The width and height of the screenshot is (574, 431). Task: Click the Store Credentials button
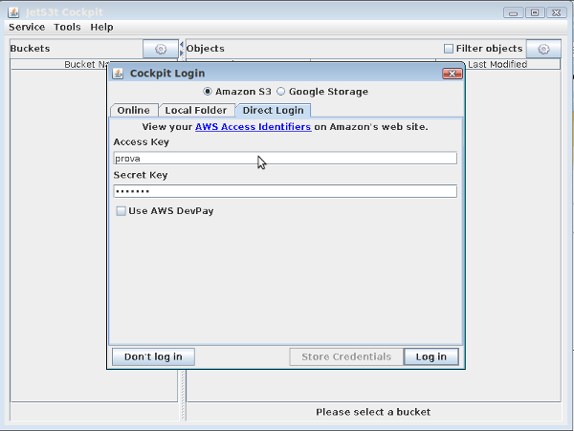(346, 356)
